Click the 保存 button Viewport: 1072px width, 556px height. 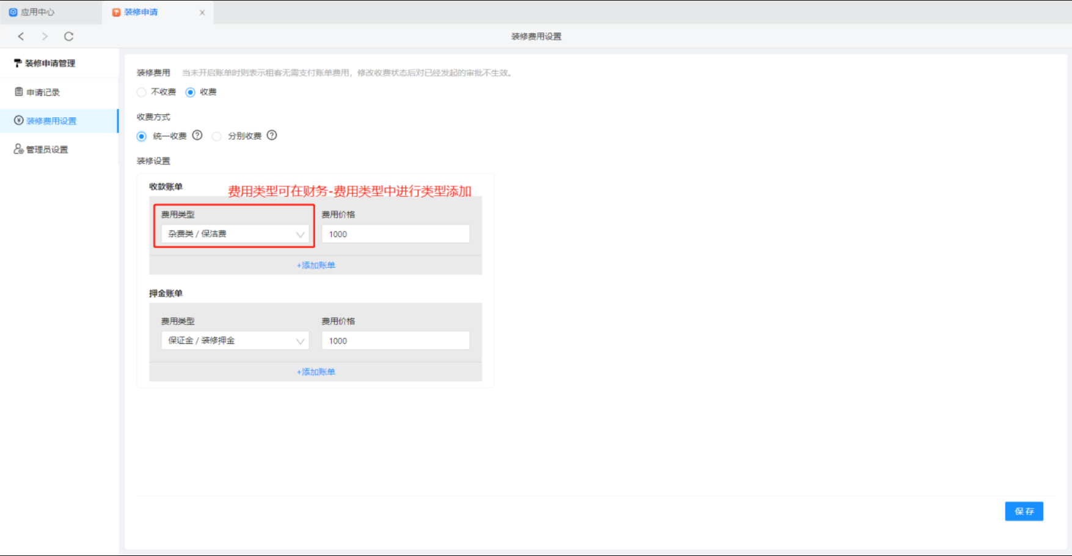[1024, 511]
